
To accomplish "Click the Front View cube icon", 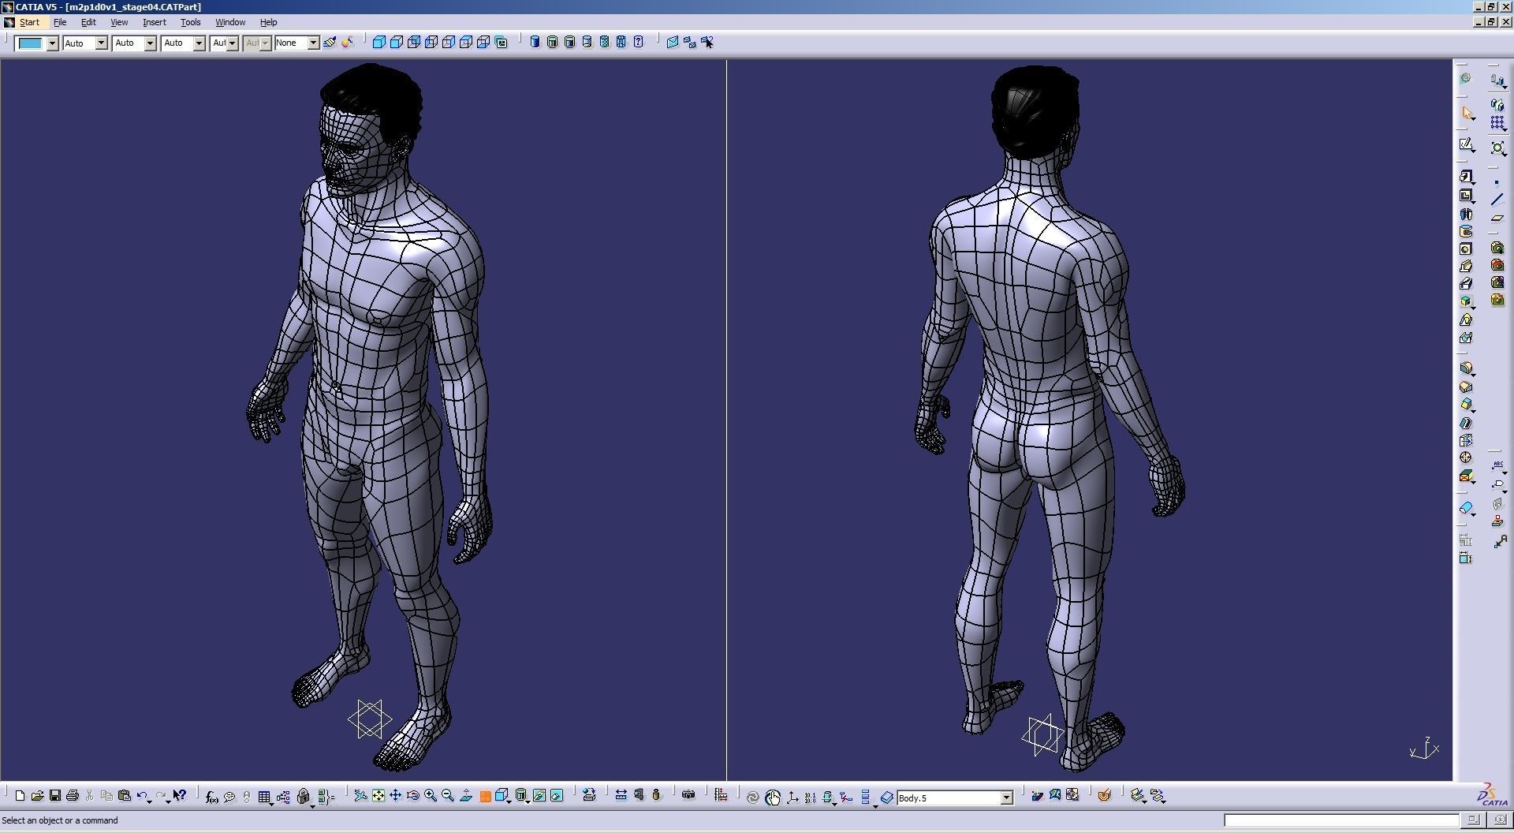I will 397,43.
